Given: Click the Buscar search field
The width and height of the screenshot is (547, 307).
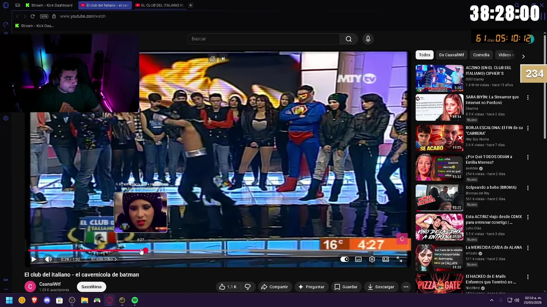Looking at the screenshot, I should tap(263, 39).
